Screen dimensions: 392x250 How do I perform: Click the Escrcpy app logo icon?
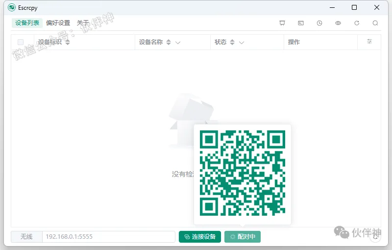click(12, 7)
